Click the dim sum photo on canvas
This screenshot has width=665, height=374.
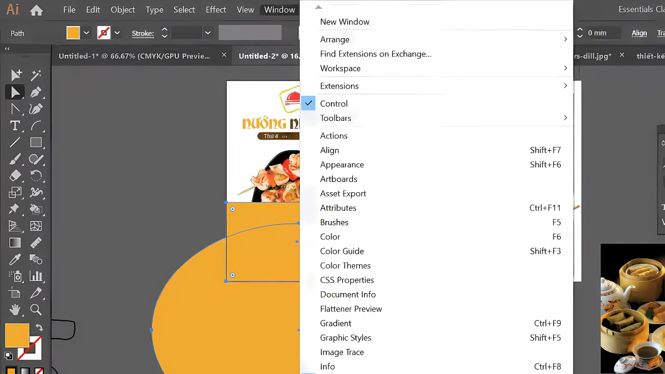[x=632, y=309]
